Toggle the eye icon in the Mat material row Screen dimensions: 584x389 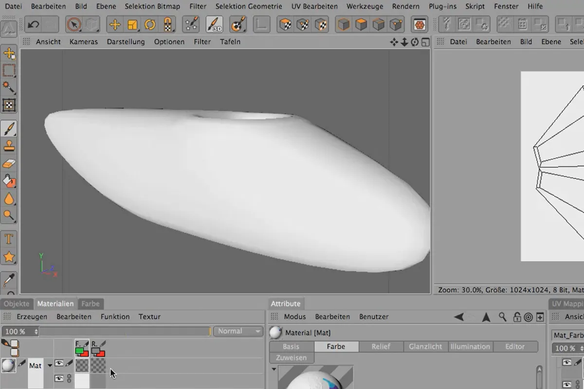click(x=59, y=363)
